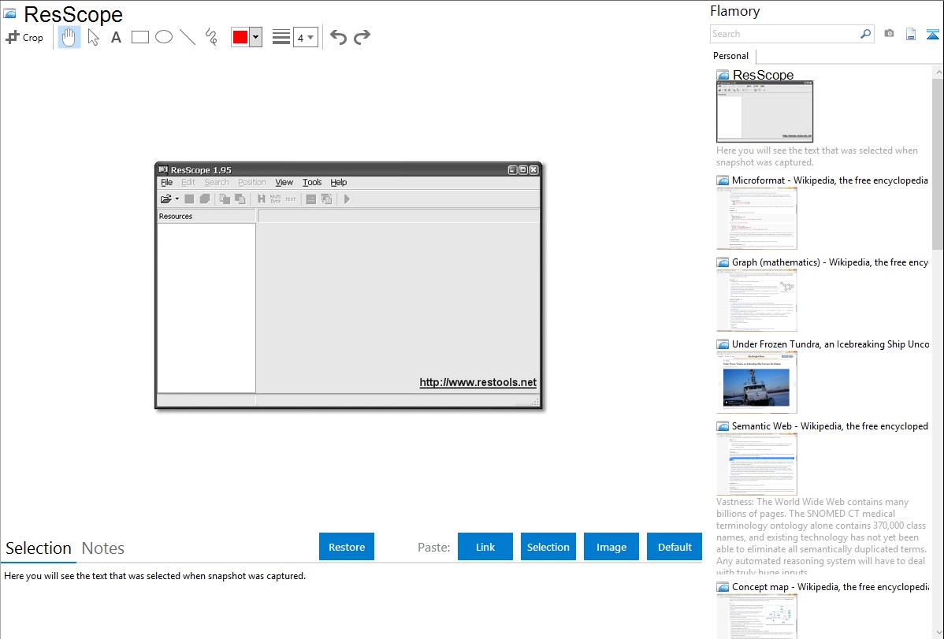944x639 pixels.
Task: Click the red color swatch
Action: point(240,37)
